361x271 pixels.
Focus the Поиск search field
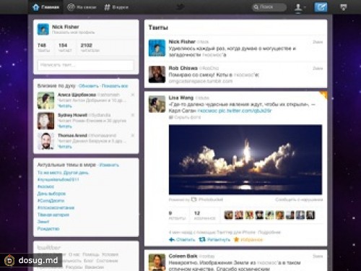(x=269, y=7)
